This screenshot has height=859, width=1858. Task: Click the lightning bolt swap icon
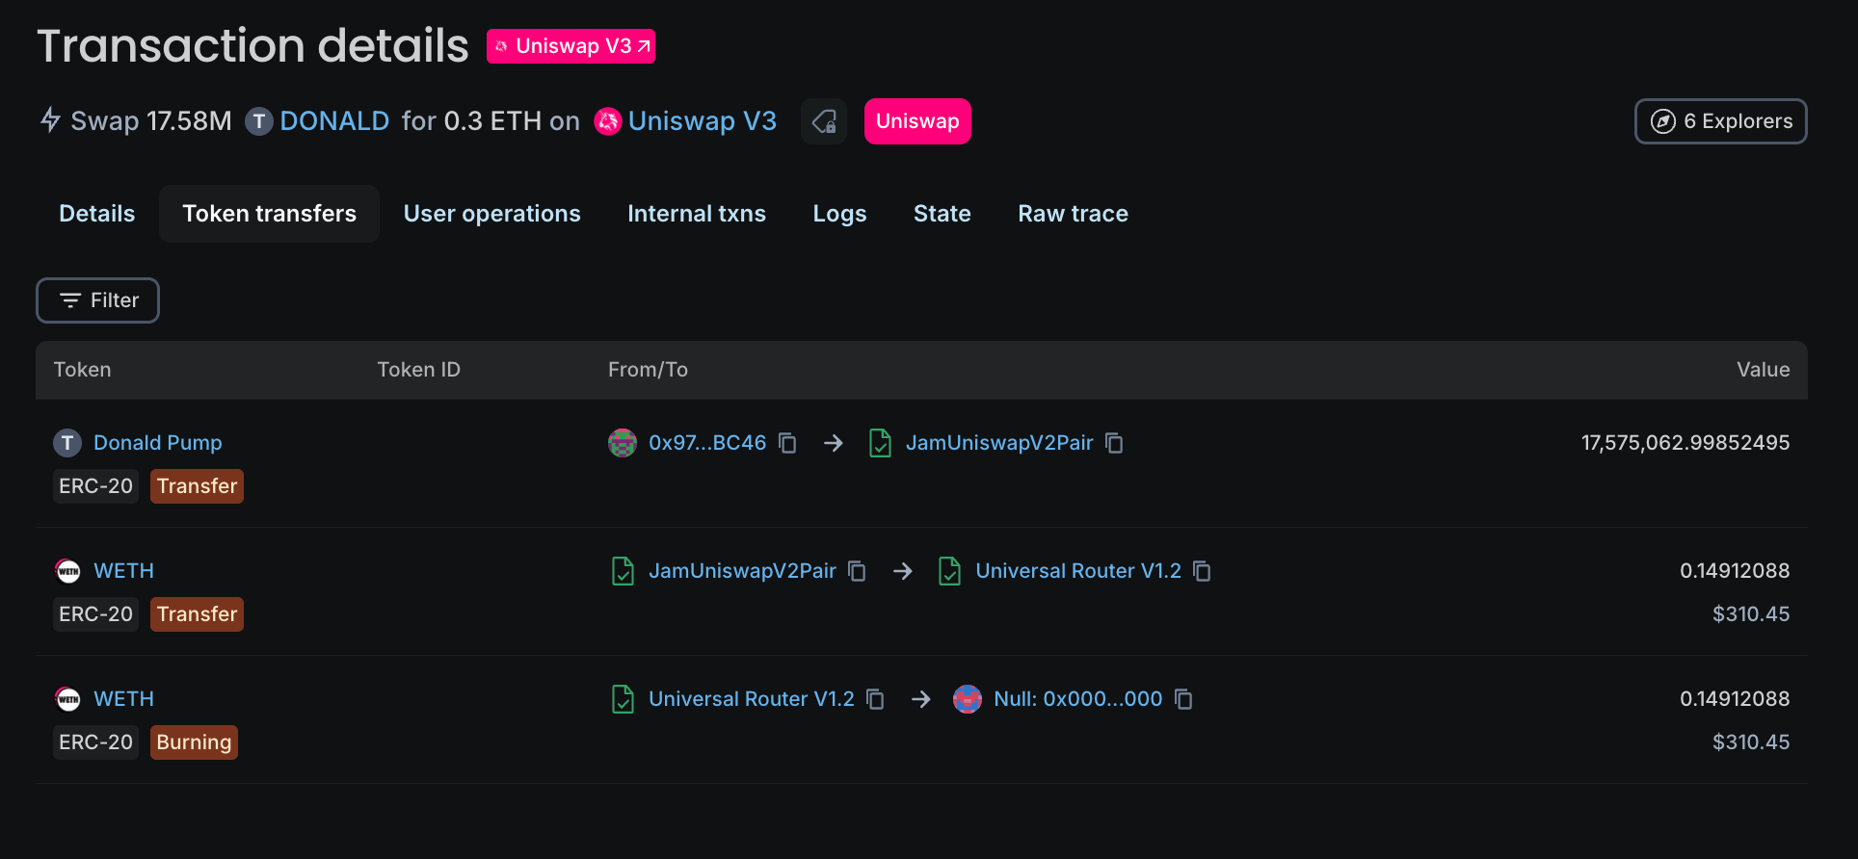tap(50, 120)
